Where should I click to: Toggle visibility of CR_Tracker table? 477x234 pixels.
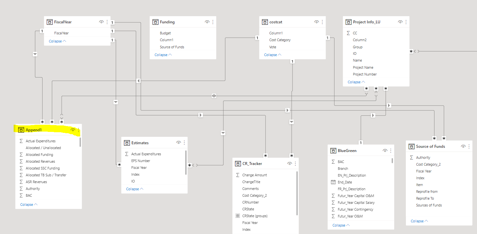(290, 164)
